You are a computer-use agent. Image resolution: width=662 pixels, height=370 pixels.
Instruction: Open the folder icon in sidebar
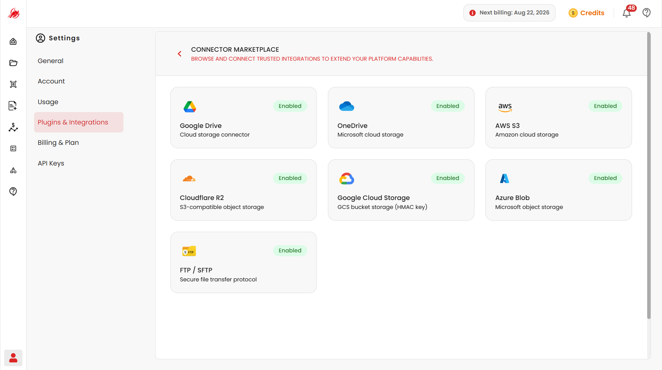(13, 63)
